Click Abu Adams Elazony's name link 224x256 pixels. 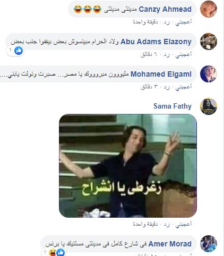pyautogui.click(x=156, y=42)
